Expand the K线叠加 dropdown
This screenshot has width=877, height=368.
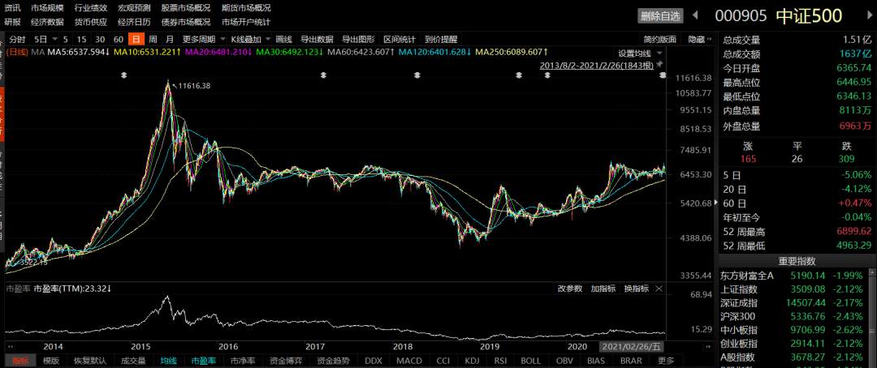click(268, 40)
